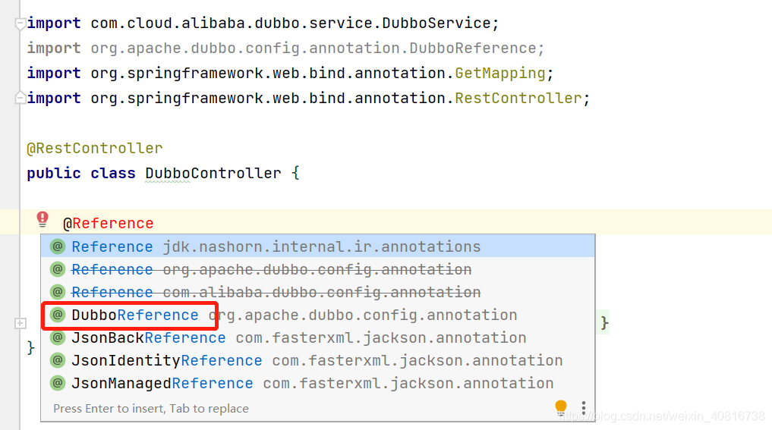The height and width of the screenshot is (430, 772).
Task: Click the RestController name in the import line
Action: click(x=518, y=98)
